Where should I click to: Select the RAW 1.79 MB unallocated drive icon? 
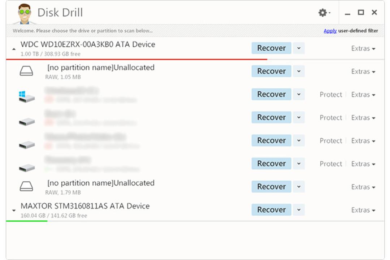[x=26, y=186]
